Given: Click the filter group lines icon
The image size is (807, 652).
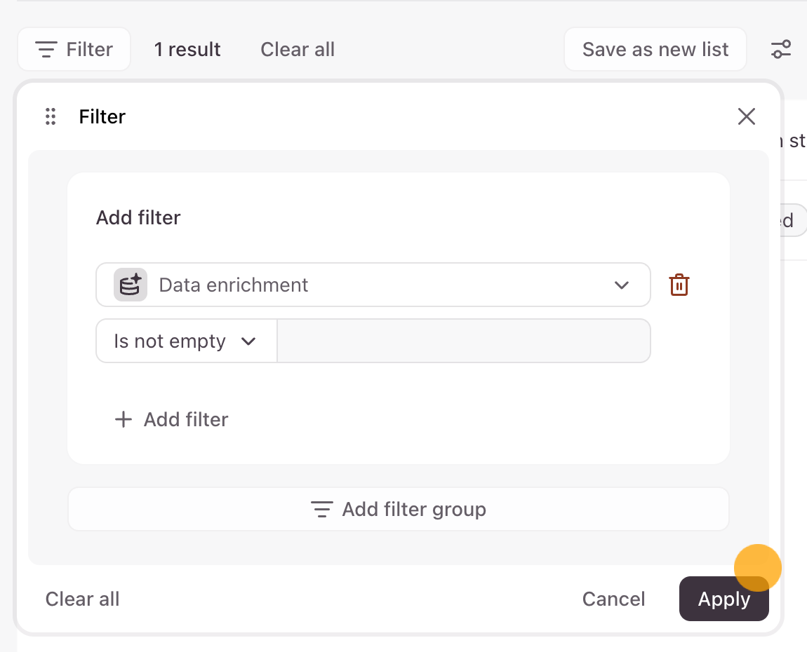Looking at the screenshot, I should pos(321,510).
